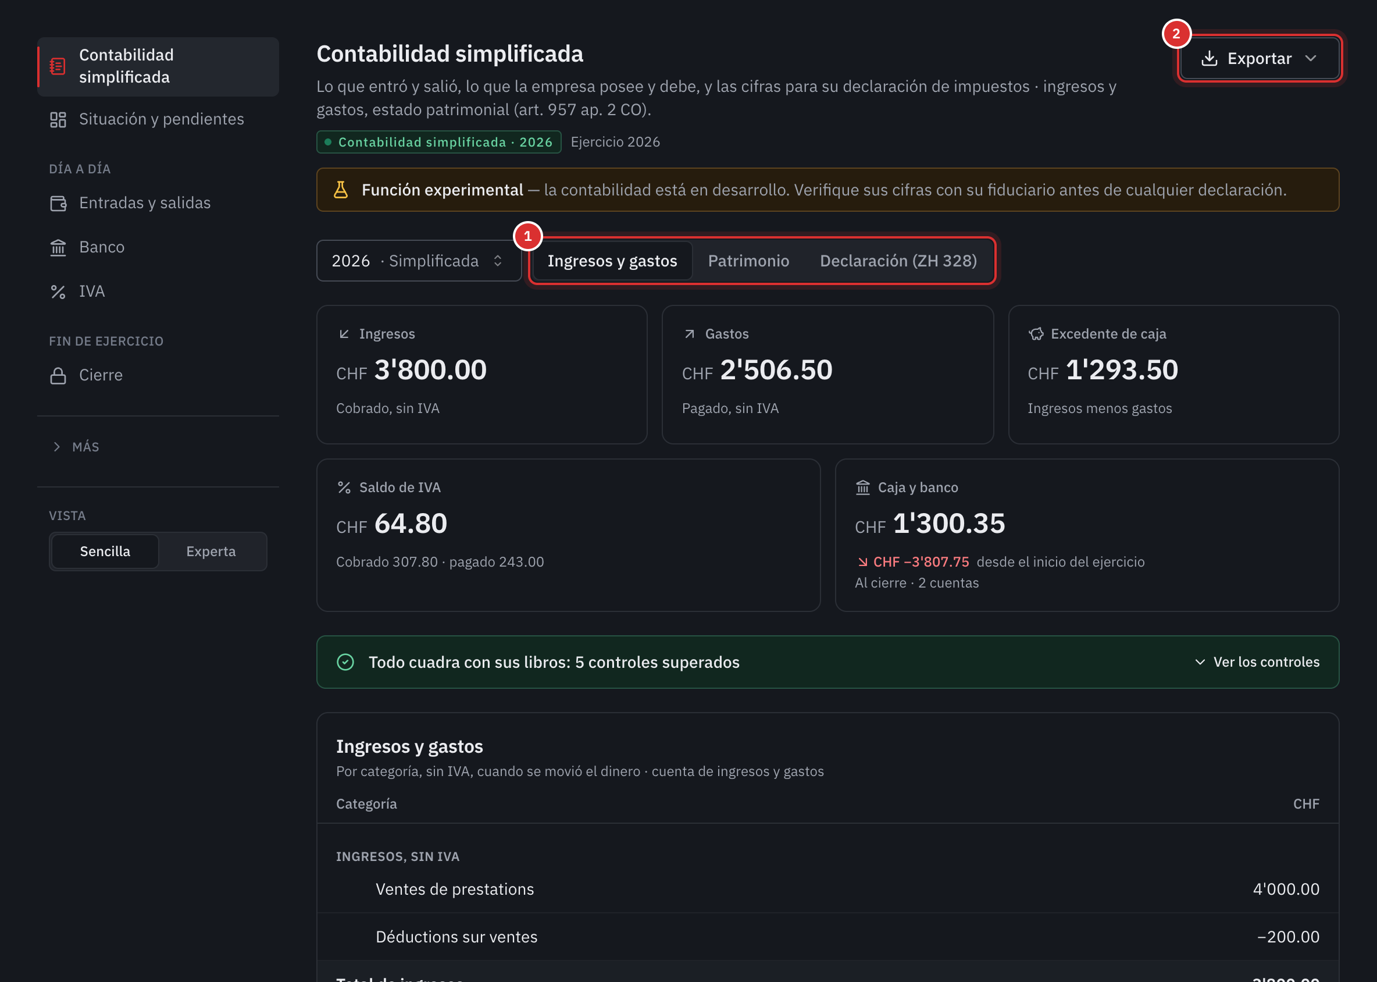Click the Ingresos incoming arrow icon

click(x=344, y=334)
